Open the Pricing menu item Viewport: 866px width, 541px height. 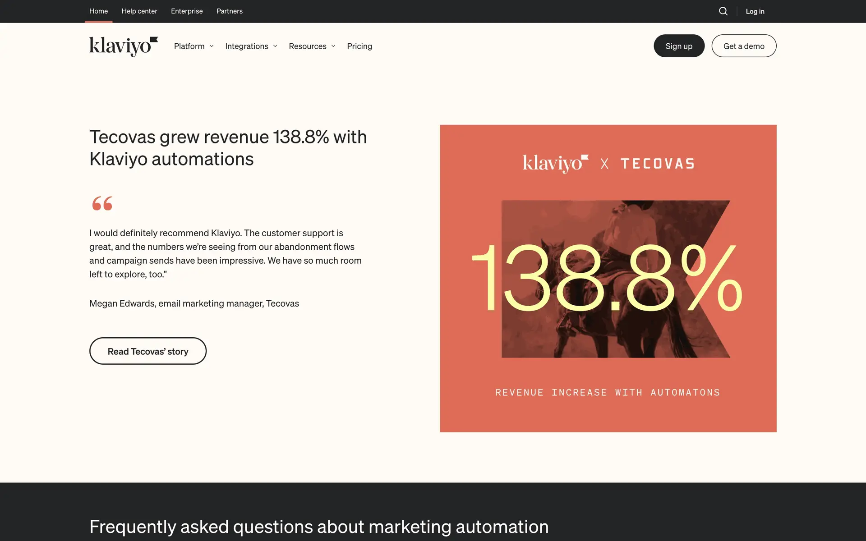[359, 46]
